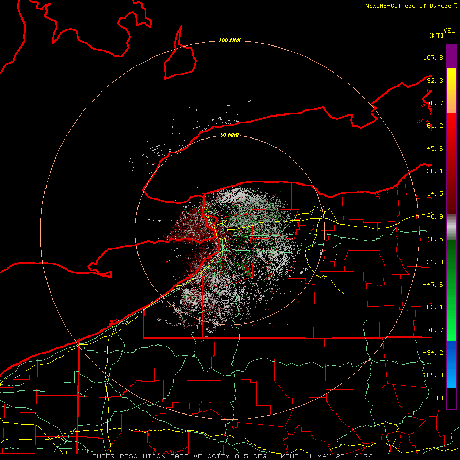Click the TH threshold label
This screenshot has width=460, height=460.
439,398
